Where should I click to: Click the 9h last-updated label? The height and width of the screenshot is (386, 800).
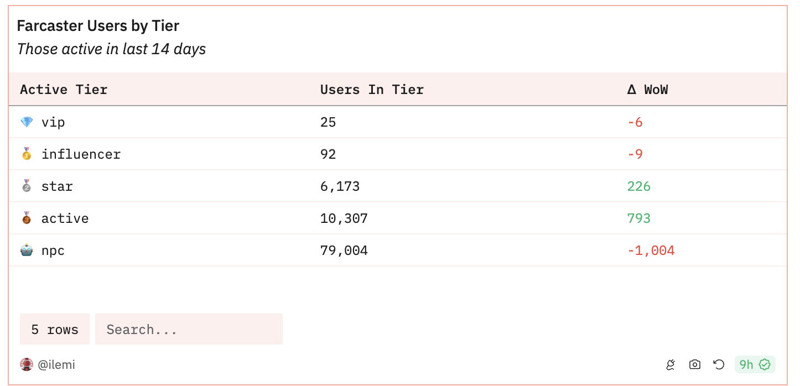[x=746, y=364]
